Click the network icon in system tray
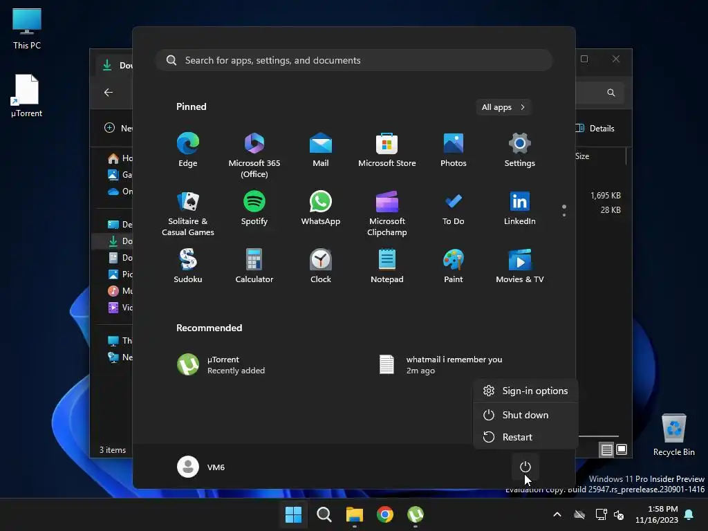 click(x=601, y=514)
